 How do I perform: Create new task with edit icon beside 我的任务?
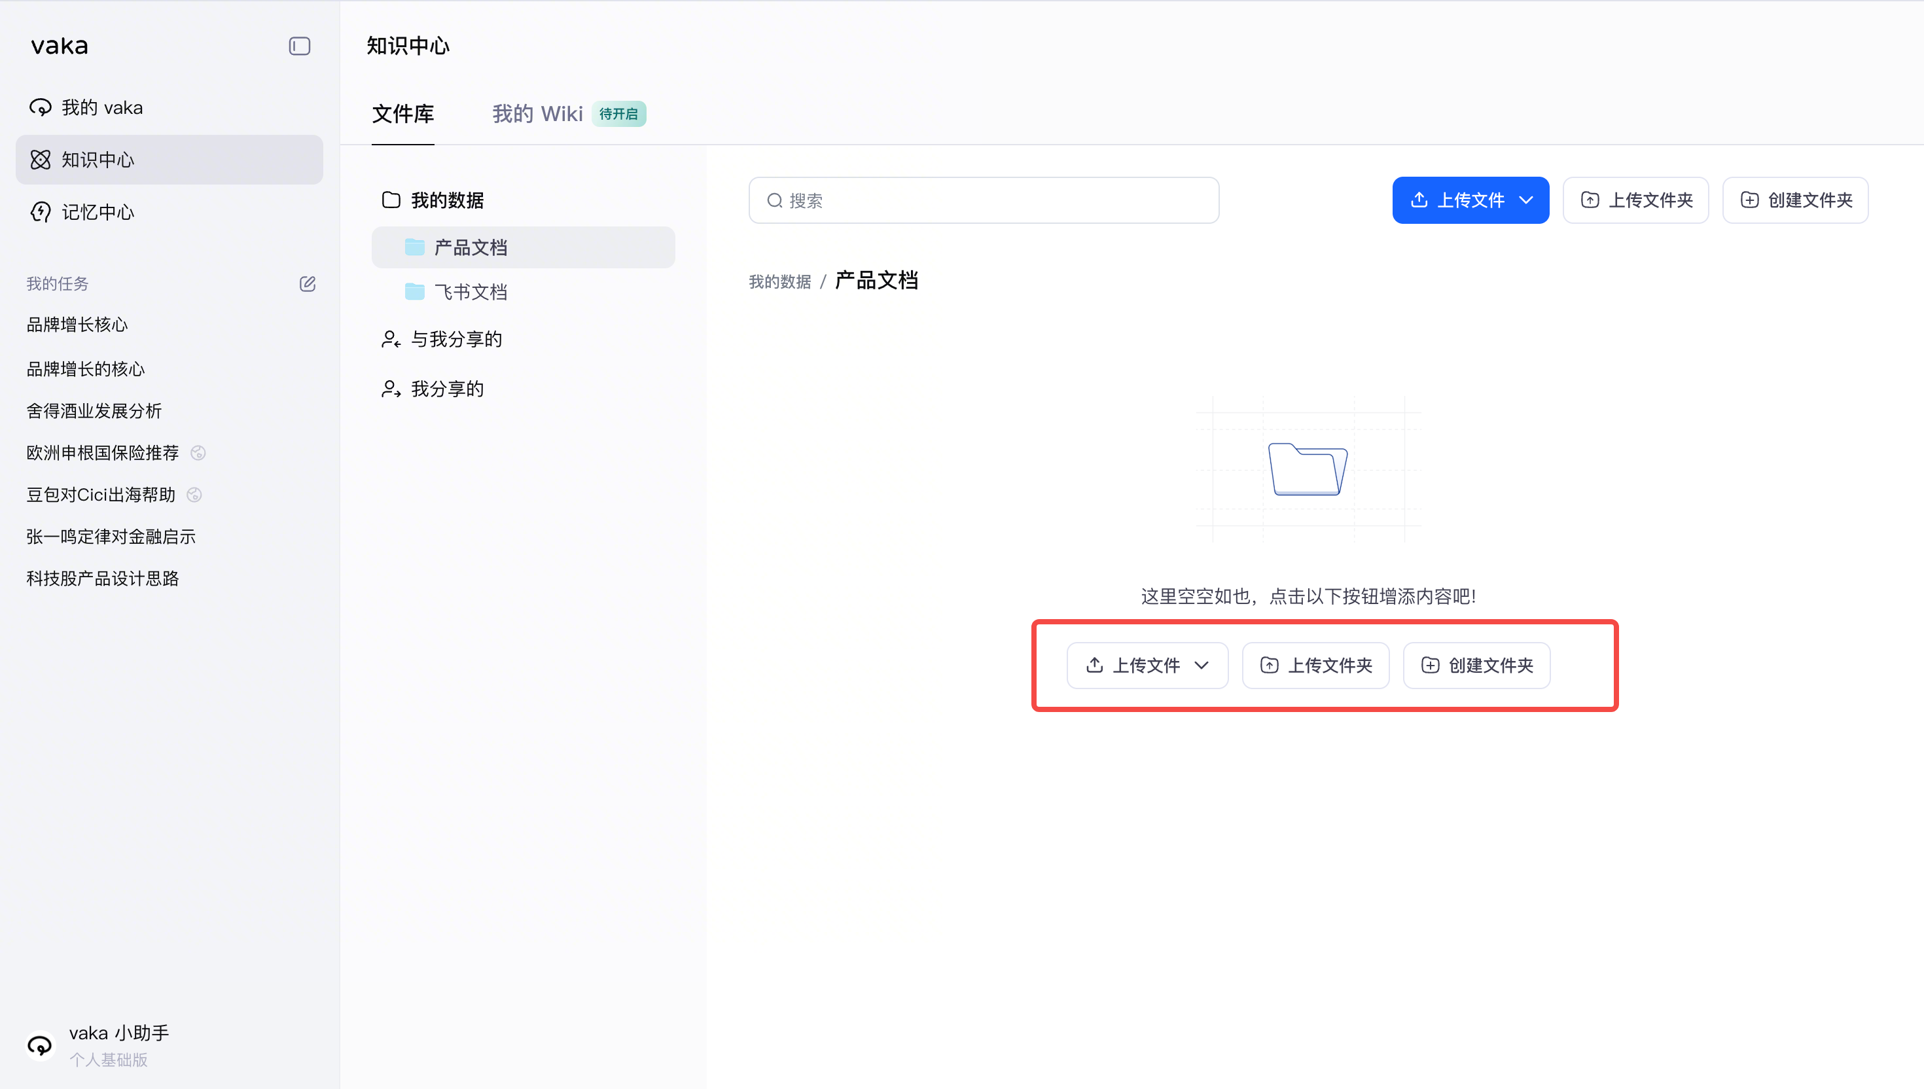308,284
